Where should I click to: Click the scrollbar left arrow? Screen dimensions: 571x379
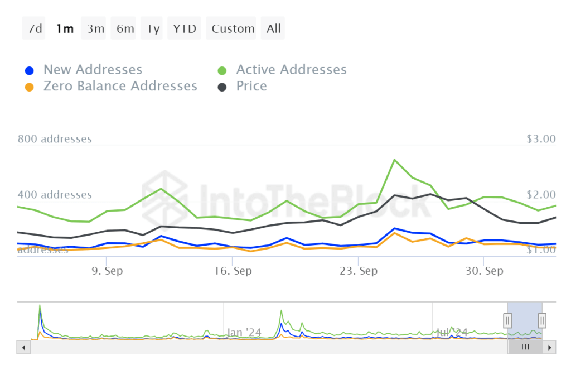click(x=24, y=347)
